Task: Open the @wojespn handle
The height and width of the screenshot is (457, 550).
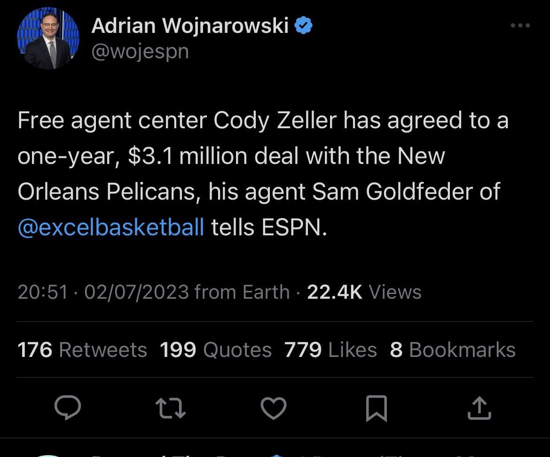Action: click(140, 51)
